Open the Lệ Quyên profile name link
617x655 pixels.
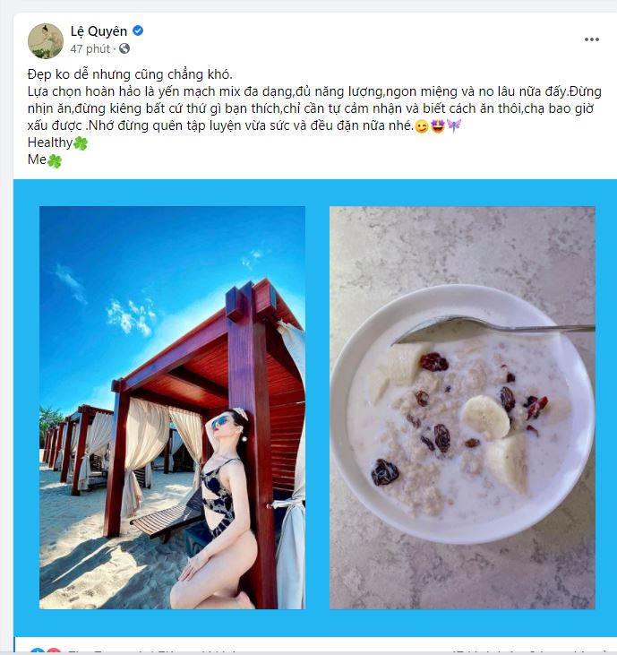(x=99, y=30)
